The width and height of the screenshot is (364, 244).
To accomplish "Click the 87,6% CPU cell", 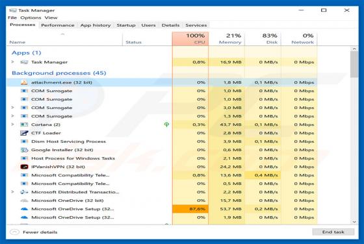I will tap(190, 209).
